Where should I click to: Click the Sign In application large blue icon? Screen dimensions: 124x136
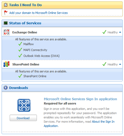point(24,105)
